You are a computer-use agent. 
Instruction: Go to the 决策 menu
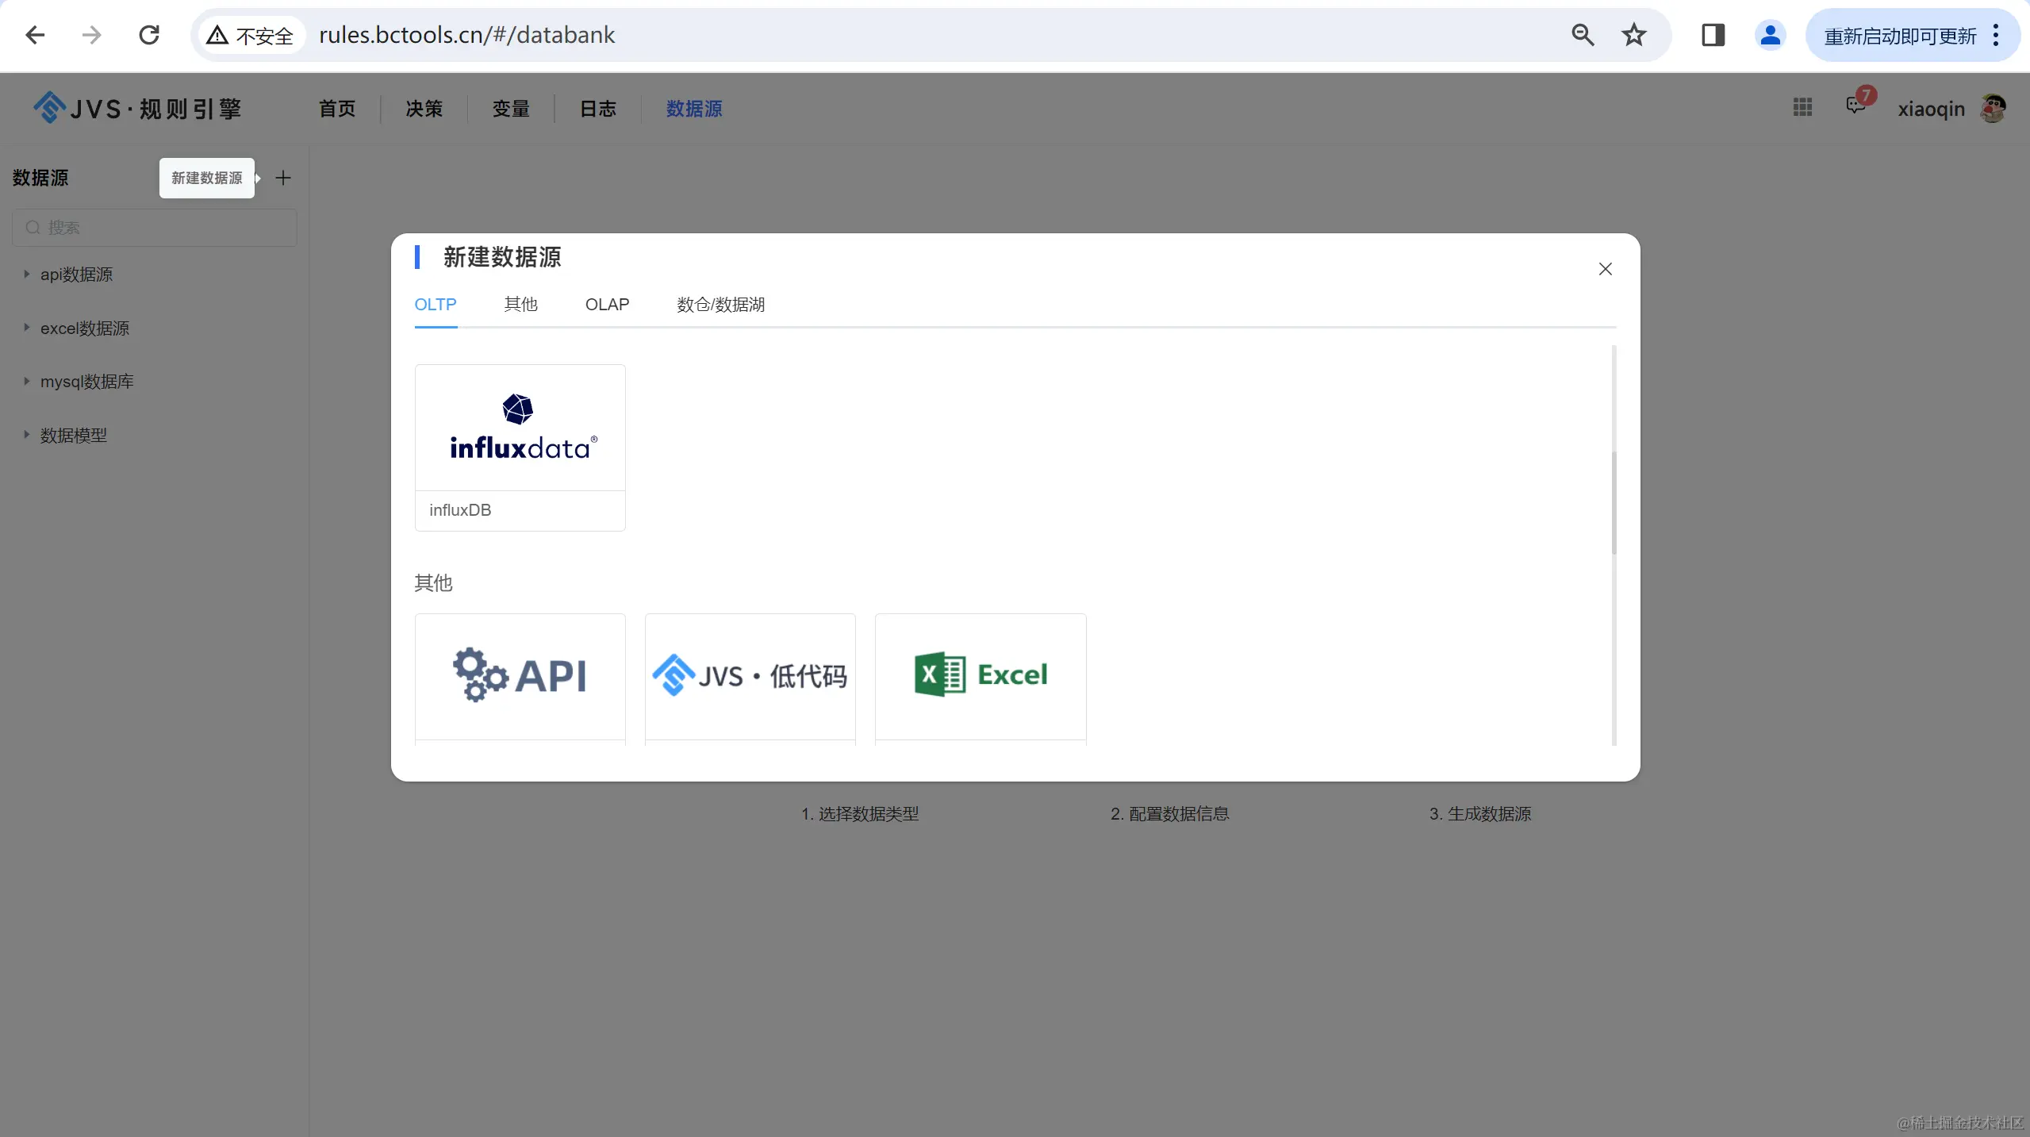click(x=424, y=109)
